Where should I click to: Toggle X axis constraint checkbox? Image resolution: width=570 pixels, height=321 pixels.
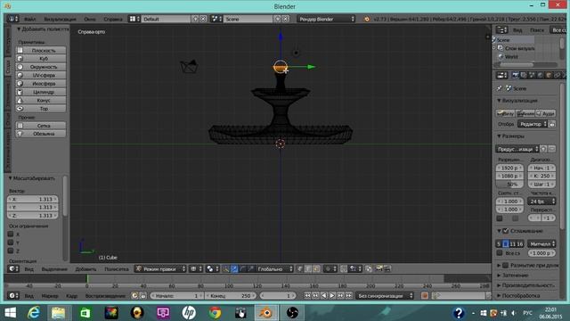[11, 234]
